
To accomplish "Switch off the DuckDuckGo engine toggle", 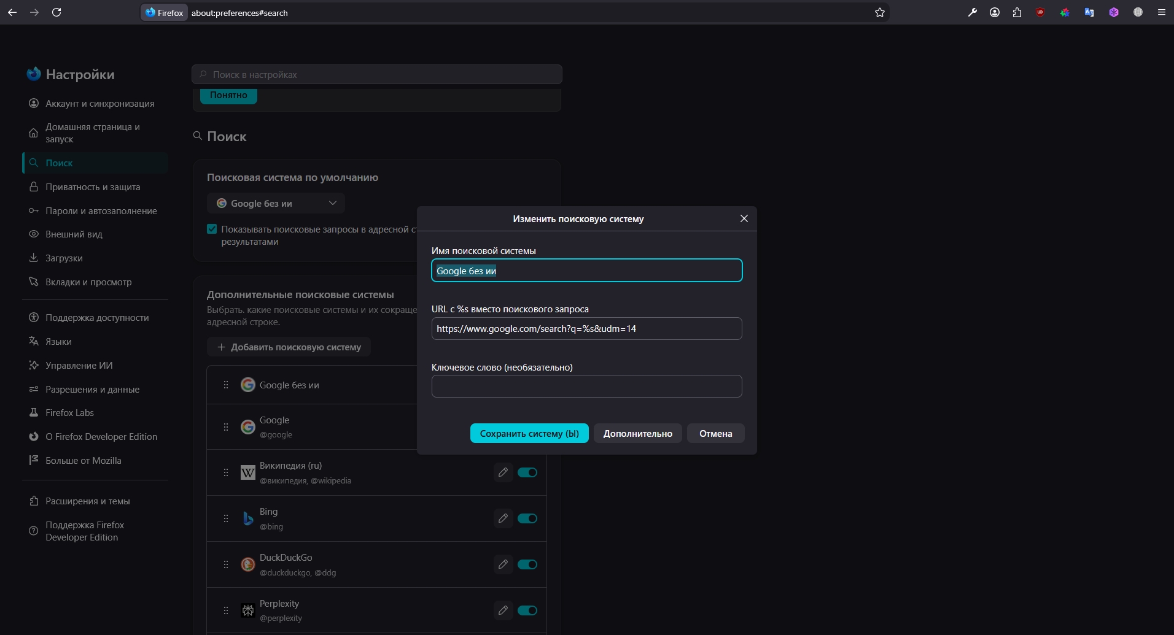I will tap(527, 564).
